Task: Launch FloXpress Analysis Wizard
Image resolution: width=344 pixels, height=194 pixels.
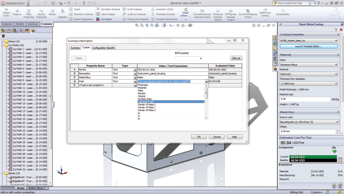Action: (x=218, y=15)
